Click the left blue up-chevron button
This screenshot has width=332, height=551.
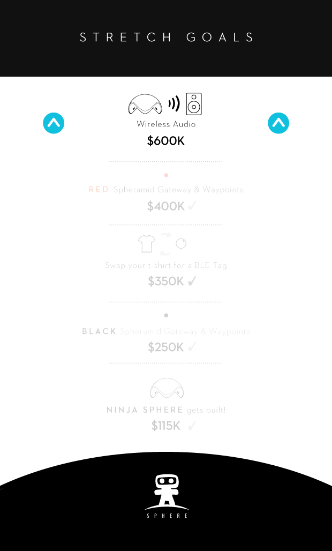(x=54, y=123)
